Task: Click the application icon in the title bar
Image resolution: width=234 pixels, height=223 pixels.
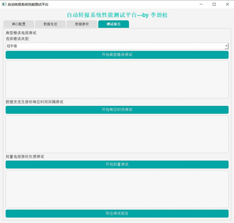Action: tap(4, 4)
